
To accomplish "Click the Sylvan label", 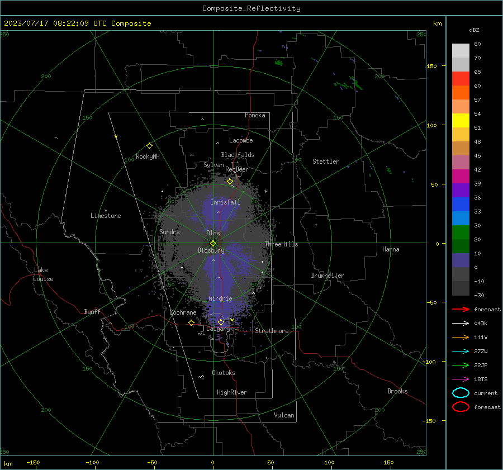I will (x=213, y=165).
